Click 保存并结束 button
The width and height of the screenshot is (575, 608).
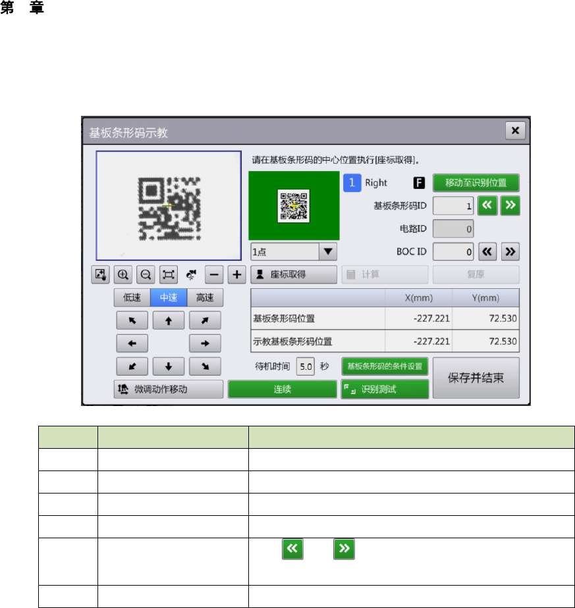point(476,378)
